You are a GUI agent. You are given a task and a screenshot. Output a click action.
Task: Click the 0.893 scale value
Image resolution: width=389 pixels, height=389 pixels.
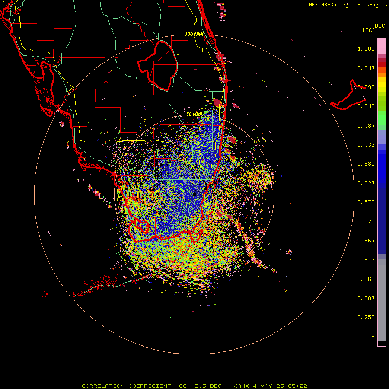point(366,87)
